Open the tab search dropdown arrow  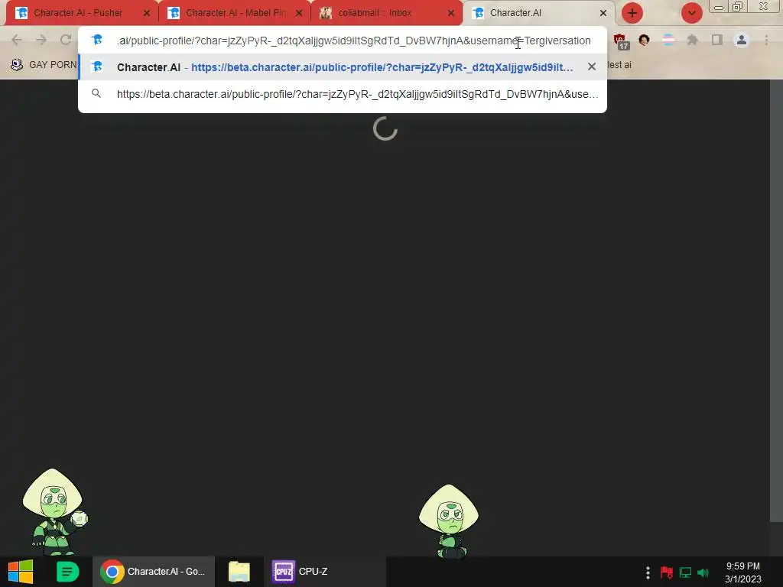point(691,13)
